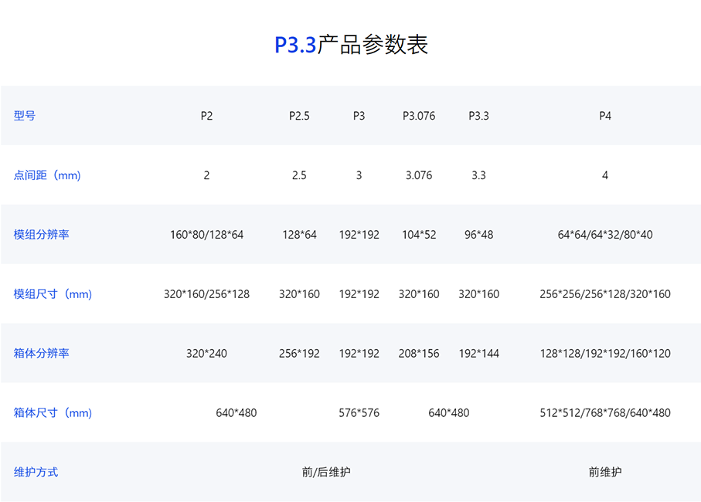Select the 模组分辨率 row label

(x=42, y=234)
